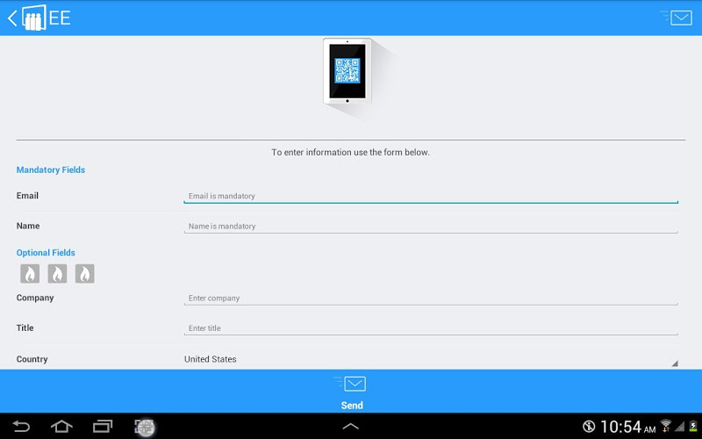Select the first flame rating icon
The height and width of the screenshot is (439, 702).
pyautogui.click(x=30, y=273)
